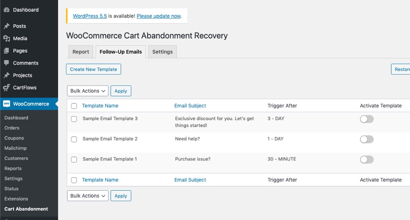Click the Pages icon in sidebar
This screenshot has height=220, width=410.
(x=7, y=51)
